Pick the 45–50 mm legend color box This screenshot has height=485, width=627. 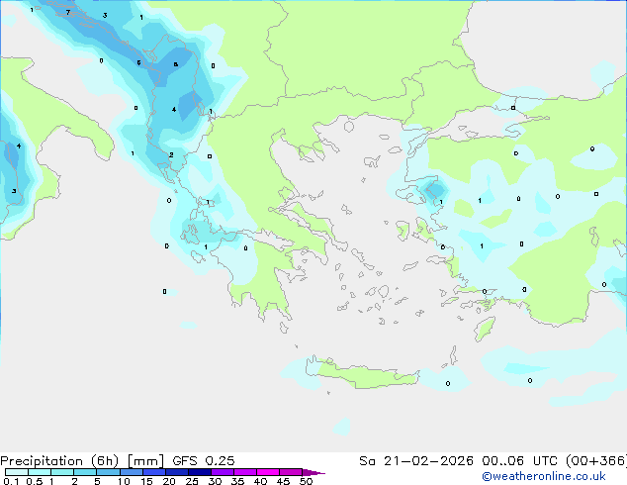[291, 472]
